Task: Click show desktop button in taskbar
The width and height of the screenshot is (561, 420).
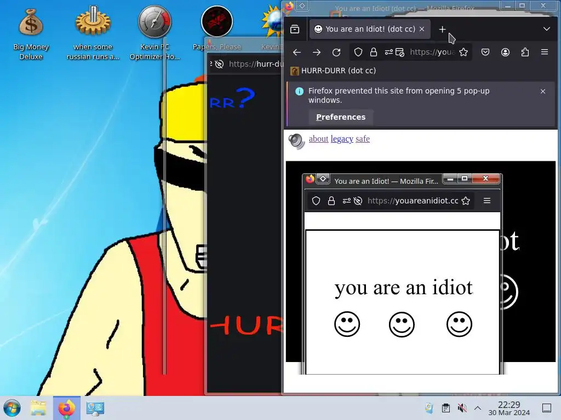Action: pos(547,408)
